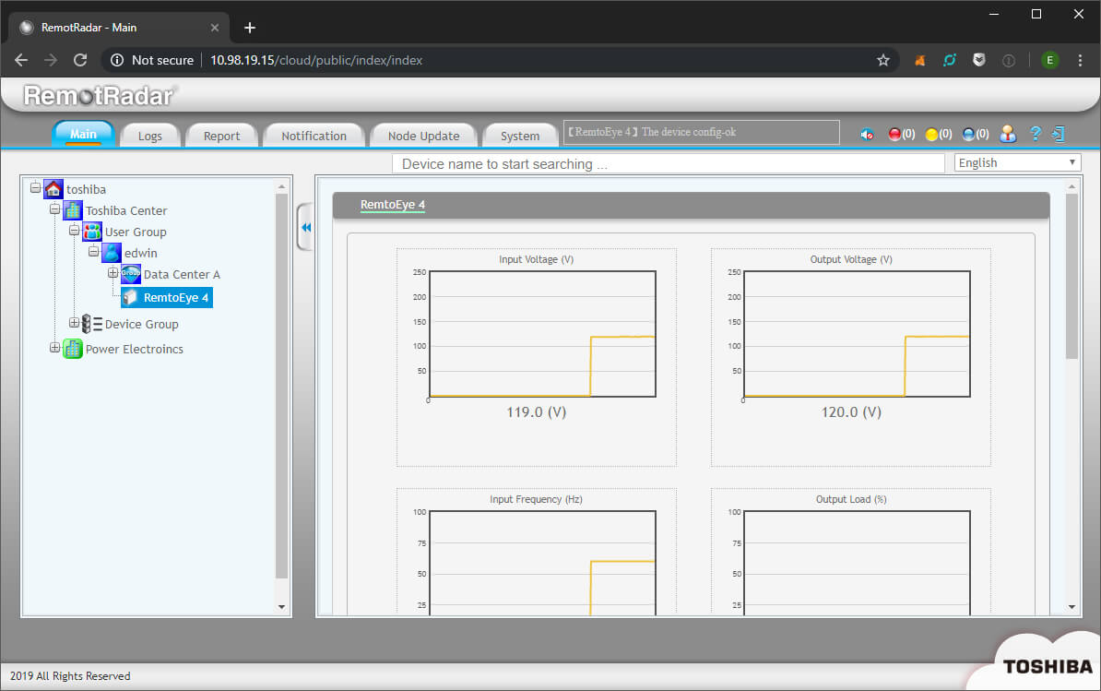Collapse the edwin user node

(93, 251)
